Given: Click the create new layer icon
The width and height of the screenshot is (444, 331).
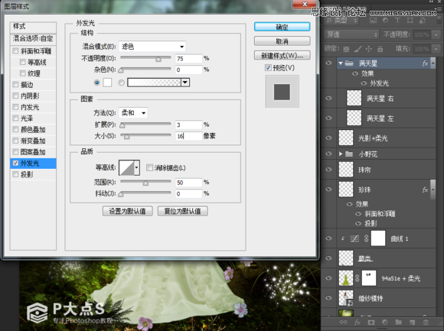Looking at the screenshot, I should (412, 323).
